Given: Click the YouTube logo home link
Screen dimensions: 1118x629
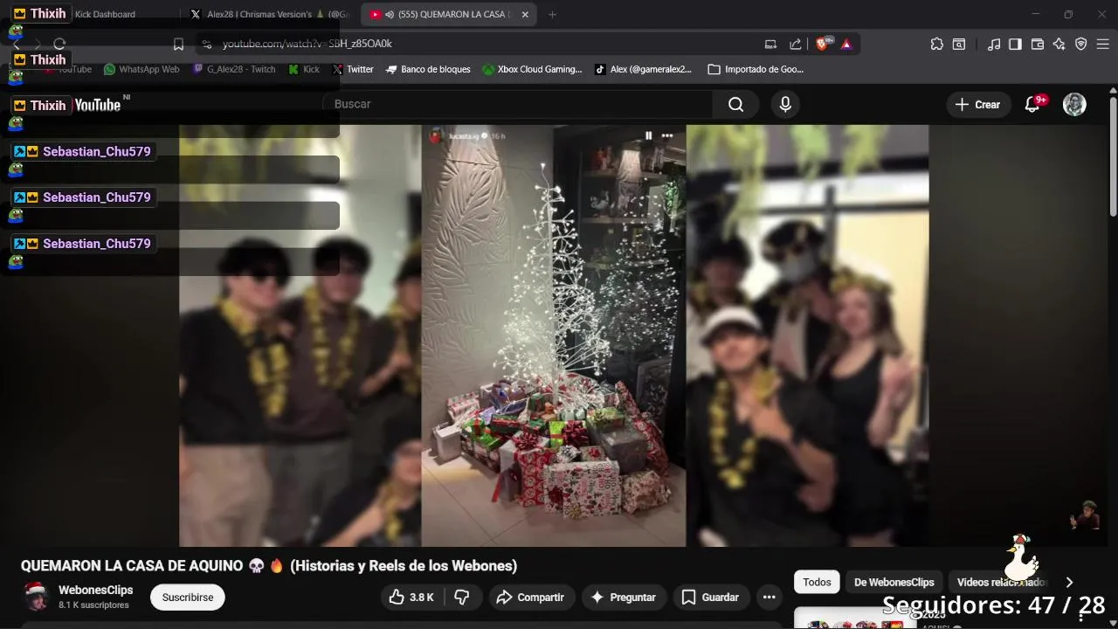Looking at the screenshot, I should [96, 105].
